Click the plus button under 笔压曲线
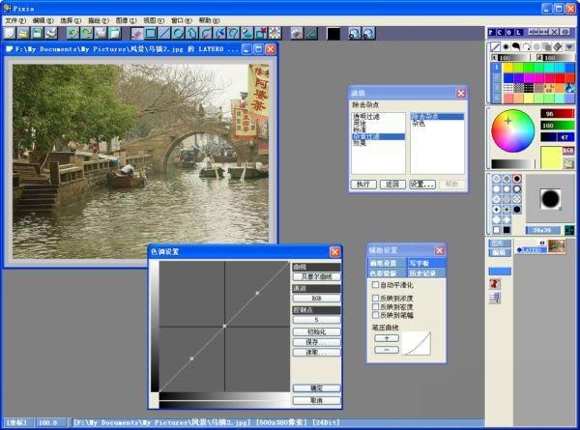Image resolution: width=580 pixels, height=430 pixels. (387, 338)
